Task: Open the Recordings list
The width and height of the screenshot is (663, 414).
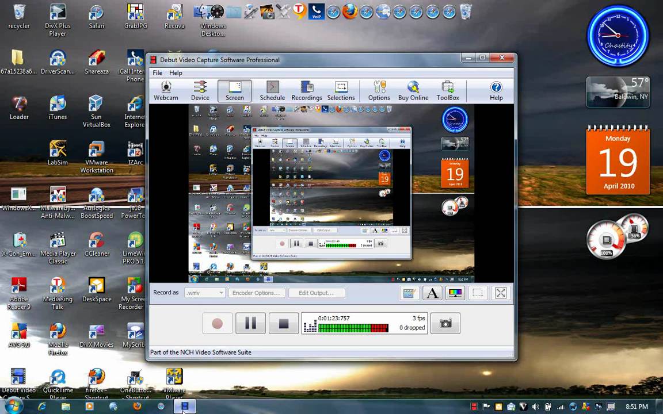Action: (307, 91)
